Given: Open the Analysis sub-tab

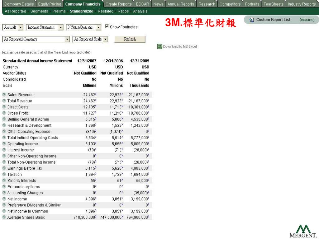Looking at the screenshot, I should [x=140, y=11].
